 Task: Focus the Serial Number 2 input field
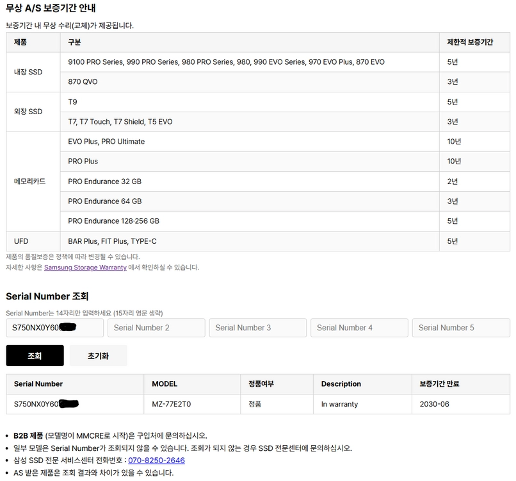156,328
